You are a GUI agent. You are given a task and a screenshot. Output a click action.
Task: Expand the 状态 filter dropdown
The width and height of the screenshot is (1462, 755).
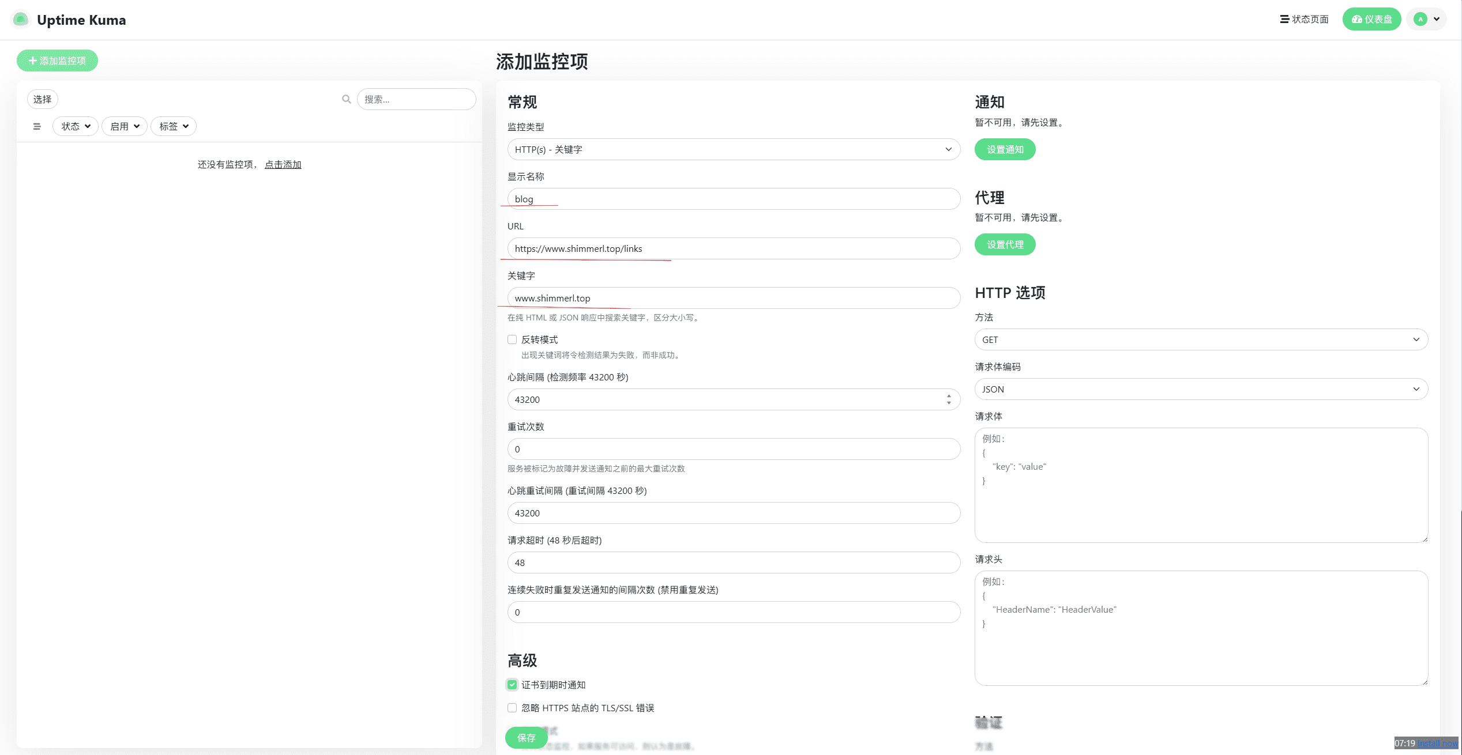[76, 126]
